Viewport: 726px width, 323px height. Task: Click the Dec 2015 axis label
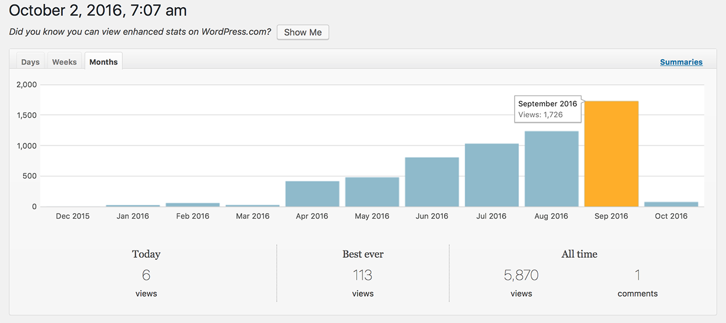73,216
